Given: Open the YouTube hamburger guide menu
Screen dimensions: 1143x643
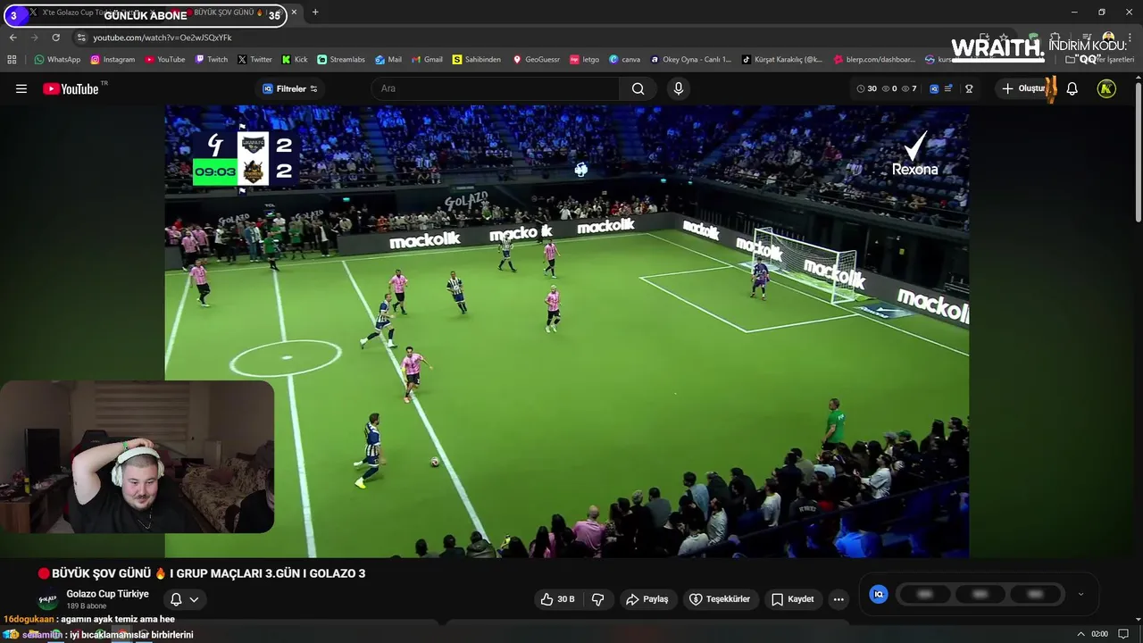Looking at the screenshot, I should tap(21, 88).
